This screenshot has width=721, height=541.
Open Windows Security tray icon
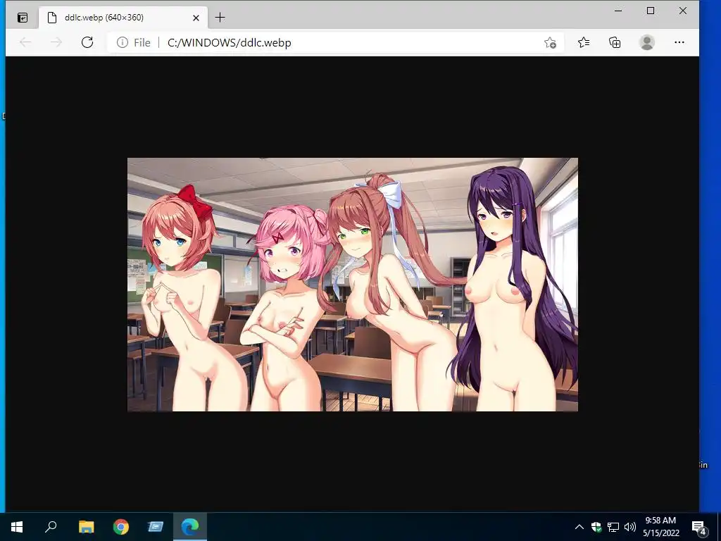[x=596, y=527]
